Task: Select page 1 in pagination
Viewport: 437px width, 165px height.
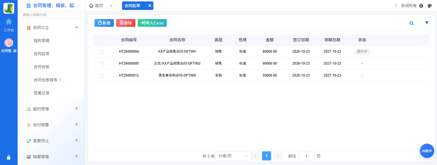Action: [267, 156]
